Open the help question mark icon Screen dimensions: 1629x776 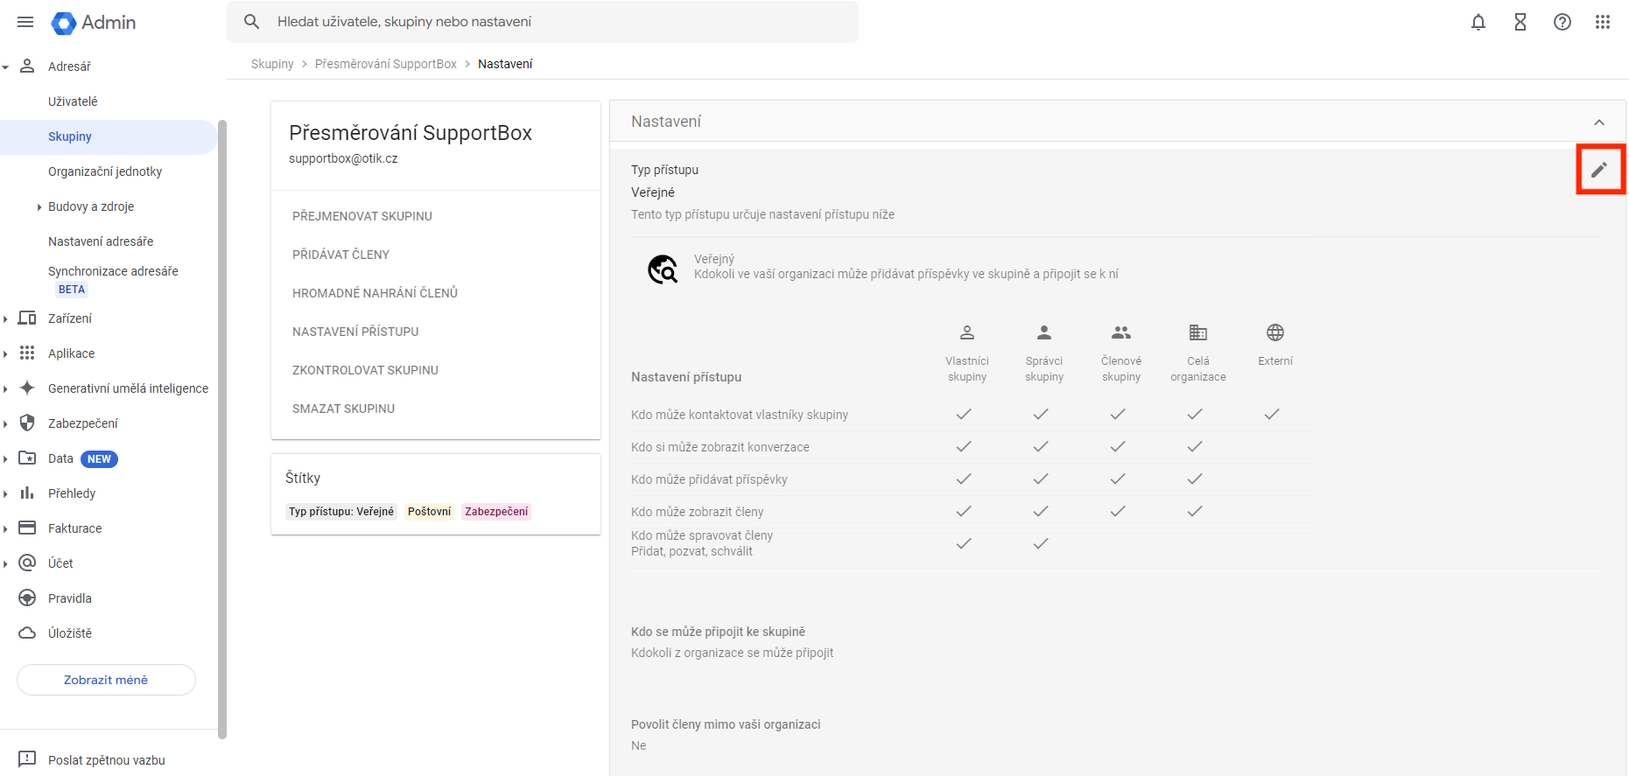coord(1562,22)
